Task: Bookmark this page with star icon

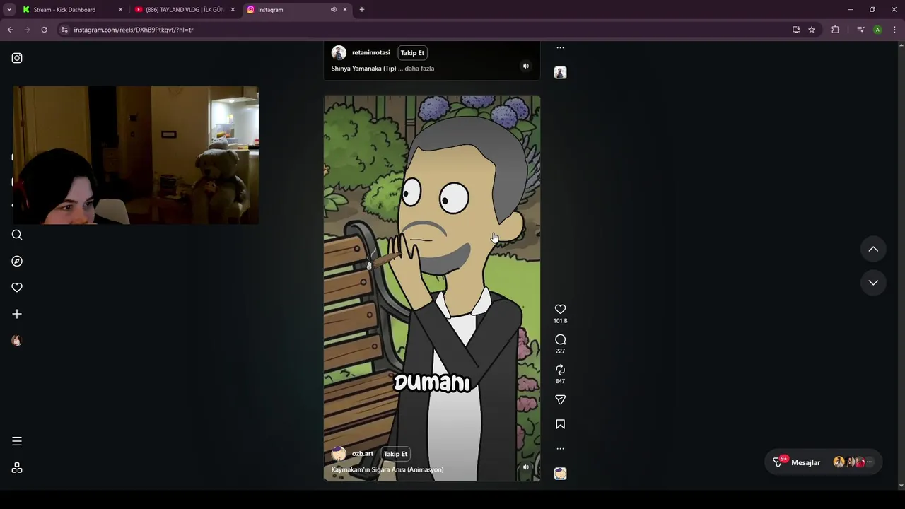Action: tap(812, 30)
